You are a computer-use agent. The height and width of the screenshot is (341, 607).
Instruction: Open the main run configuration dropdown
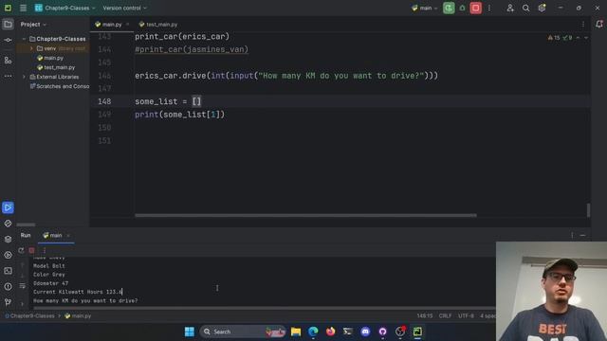click(x=425, y=8)
